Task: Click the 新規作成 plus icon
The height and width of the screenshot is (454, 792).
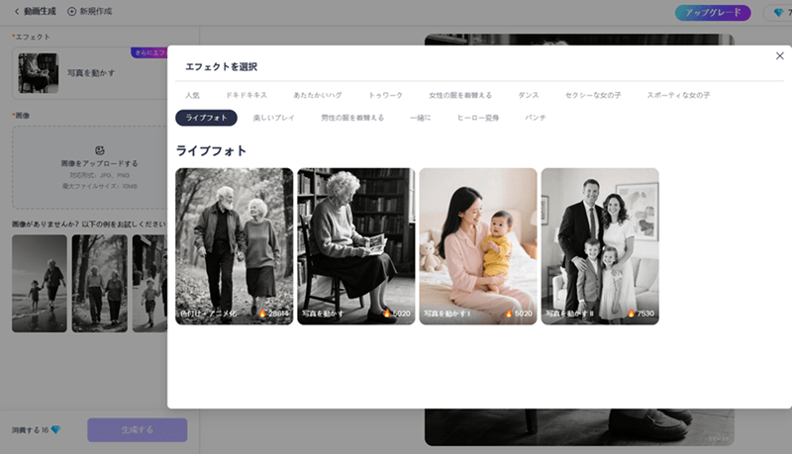Action: (x=71, y=11)
